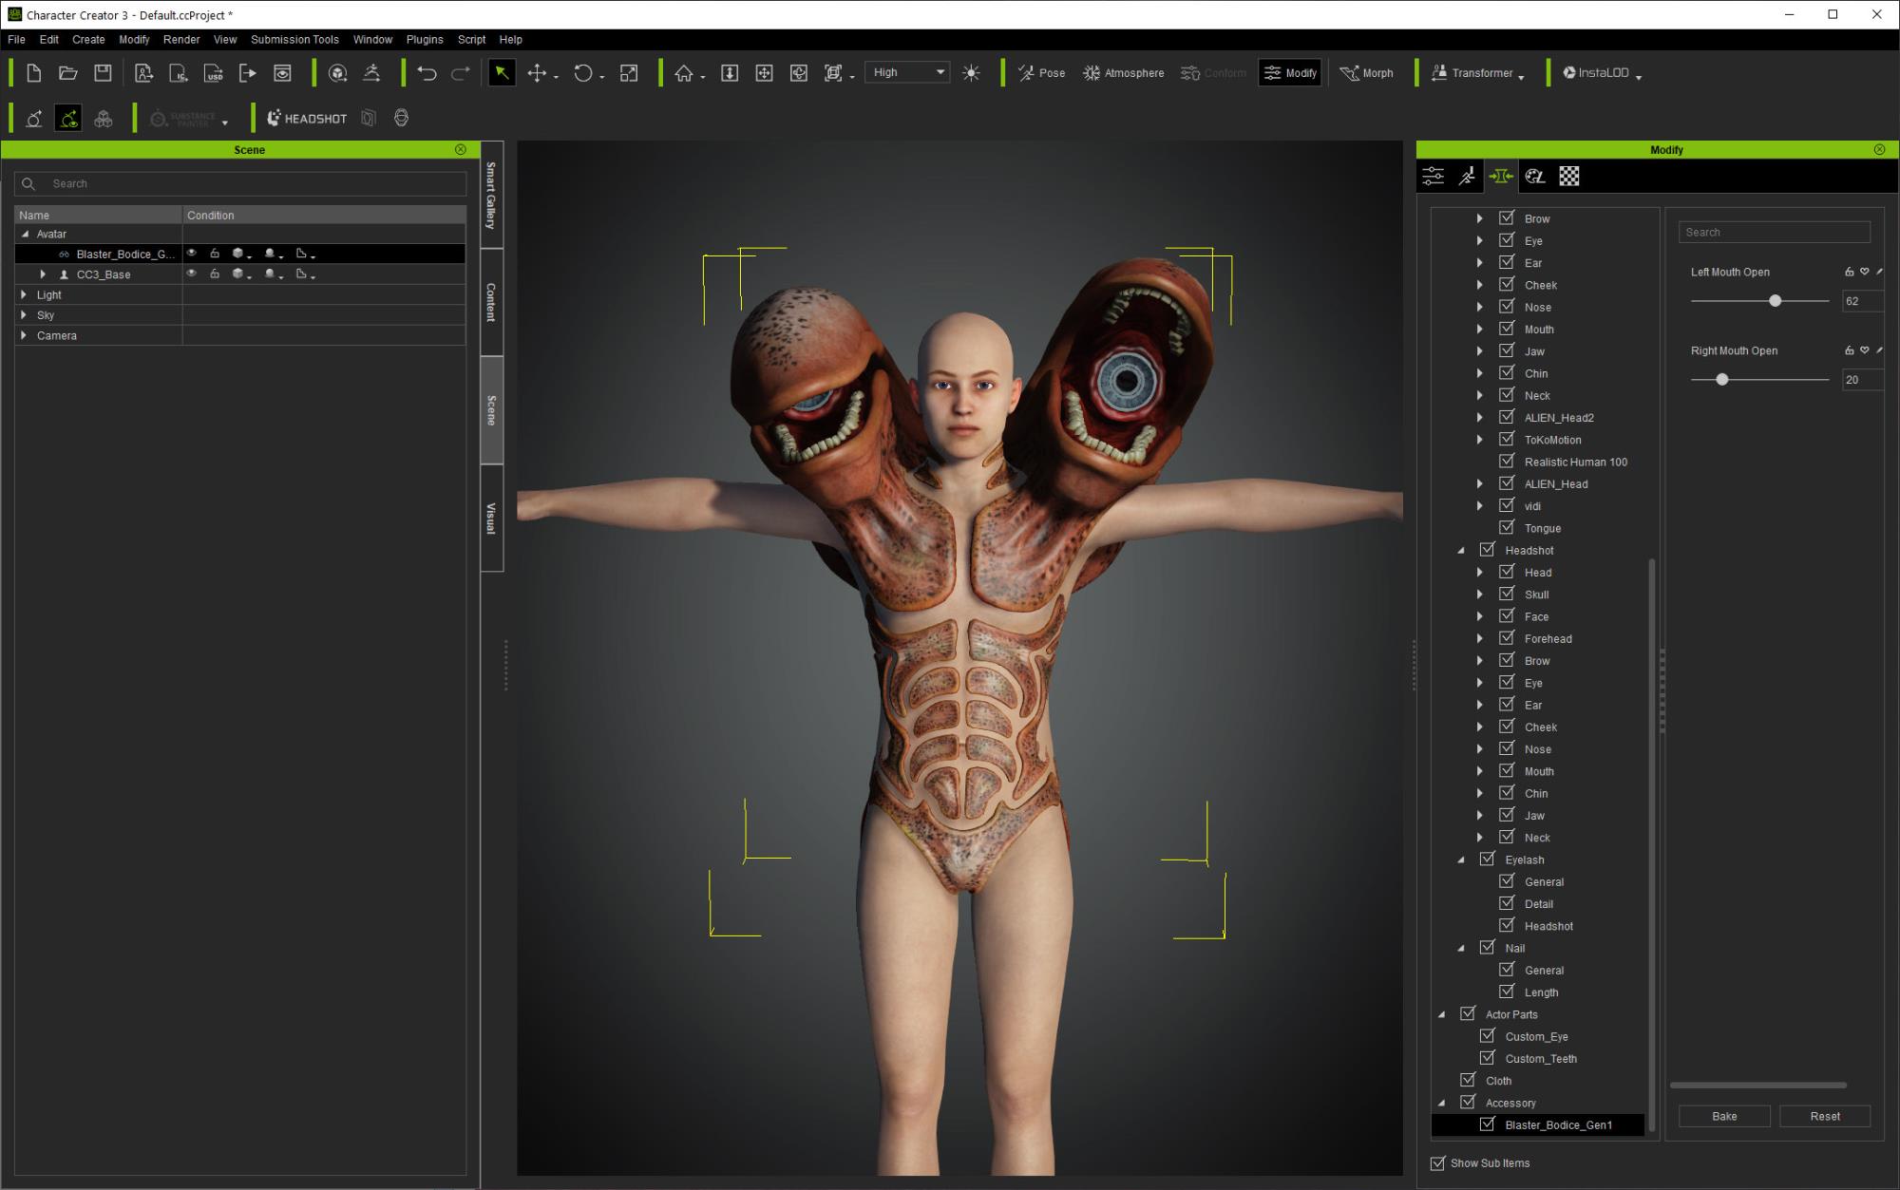Open the InstaLOD dropdown menu
Image resolution: width=1900 pixels, height=1190 pixels.
click(x=1602, y=73)
